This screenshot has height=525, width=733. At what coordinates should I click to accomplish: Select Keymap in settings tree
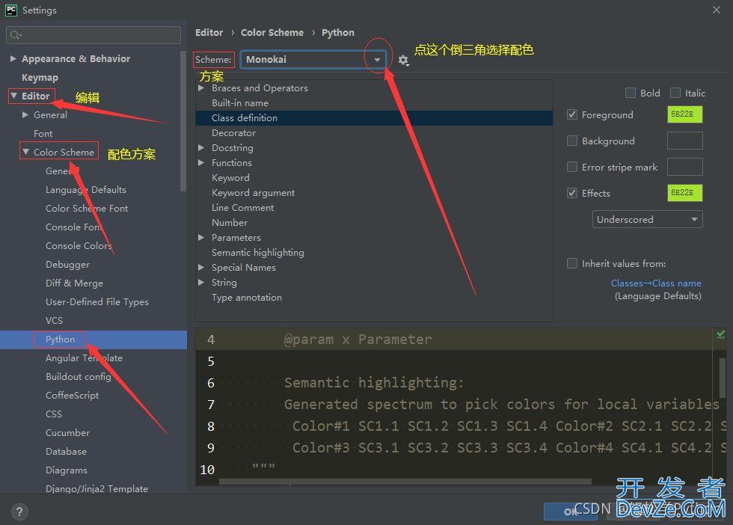[x=40, y=78]
